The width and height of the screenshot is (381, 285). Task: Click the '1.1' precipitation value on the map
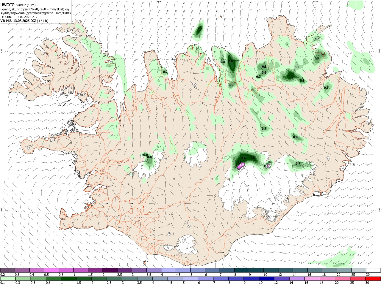pyautogui.click(x=302, y=80)
